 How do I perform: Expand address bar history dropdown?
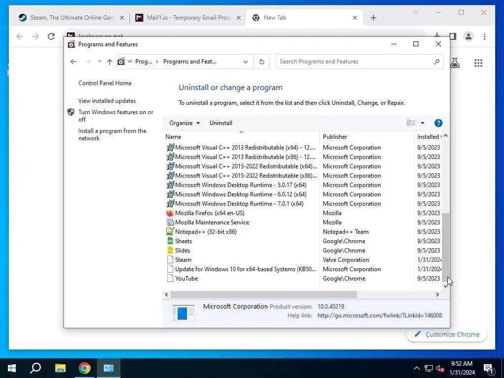pos(246,62)
